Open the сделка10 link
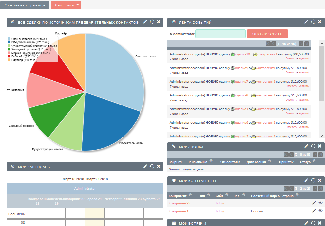Viewport: 325px width, 226px height. (242, 54)
